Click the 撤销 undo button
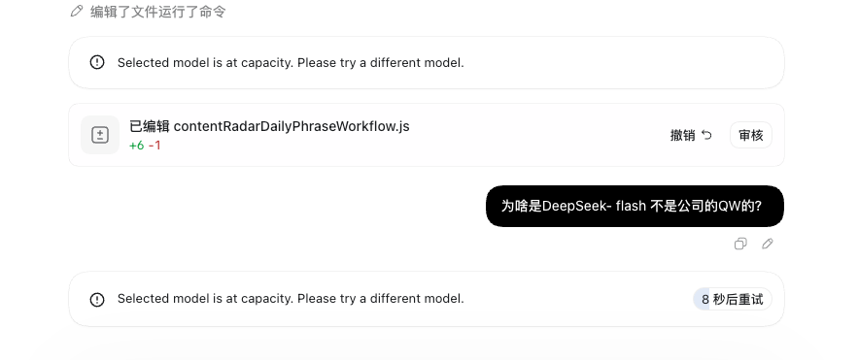 [x=691, y=135]
